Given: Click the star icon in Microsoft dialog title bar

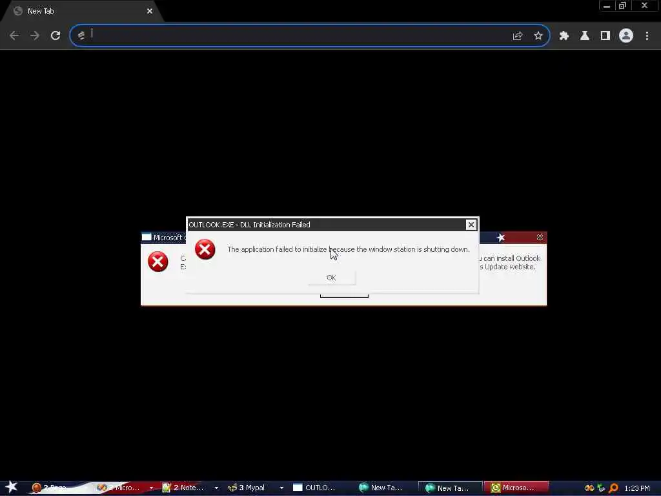Looking at the screenshot, I should click(x=500, y=238).
